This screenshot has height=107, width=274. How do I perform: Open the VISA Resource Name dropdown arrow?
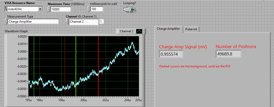click(40, 9)
